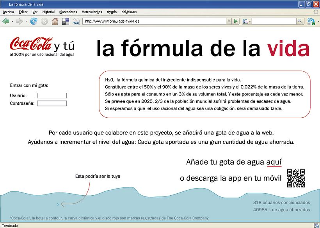Image resolution: width=320 pixels, height=228 pixels.
Task: Expand the address bar URL dropdown
Action: [229, 21]
